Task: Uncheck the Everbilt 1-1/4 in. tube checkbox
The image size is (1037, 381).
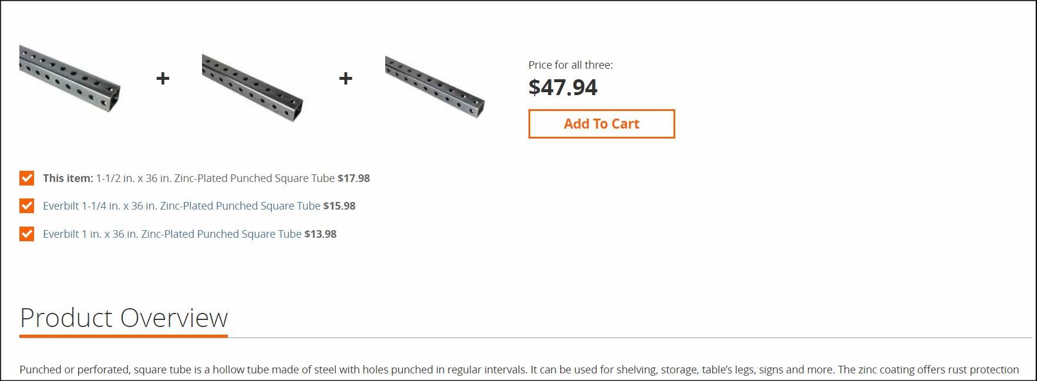Action: tap(26, 206)
